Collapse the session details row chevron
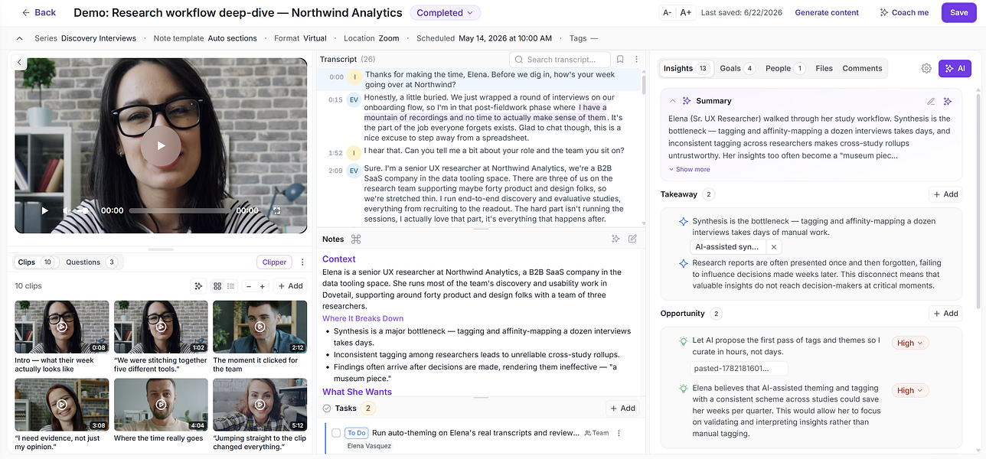986x459 pixels. [19, 38]
